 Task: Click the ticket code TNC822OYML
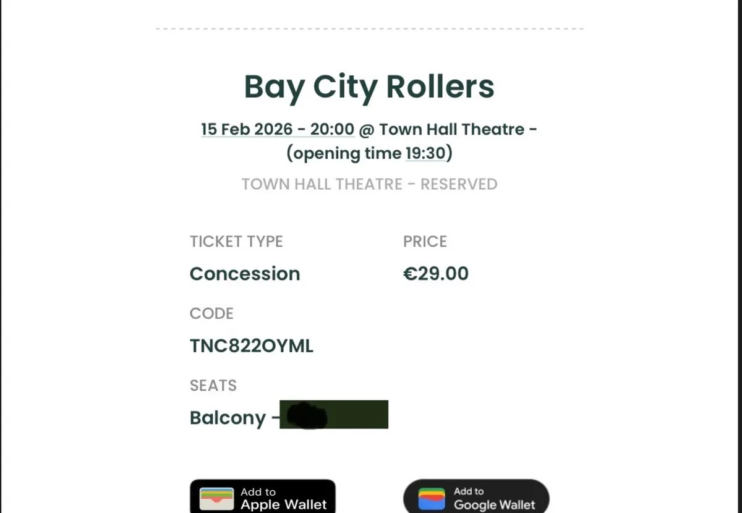click(251, 346)
